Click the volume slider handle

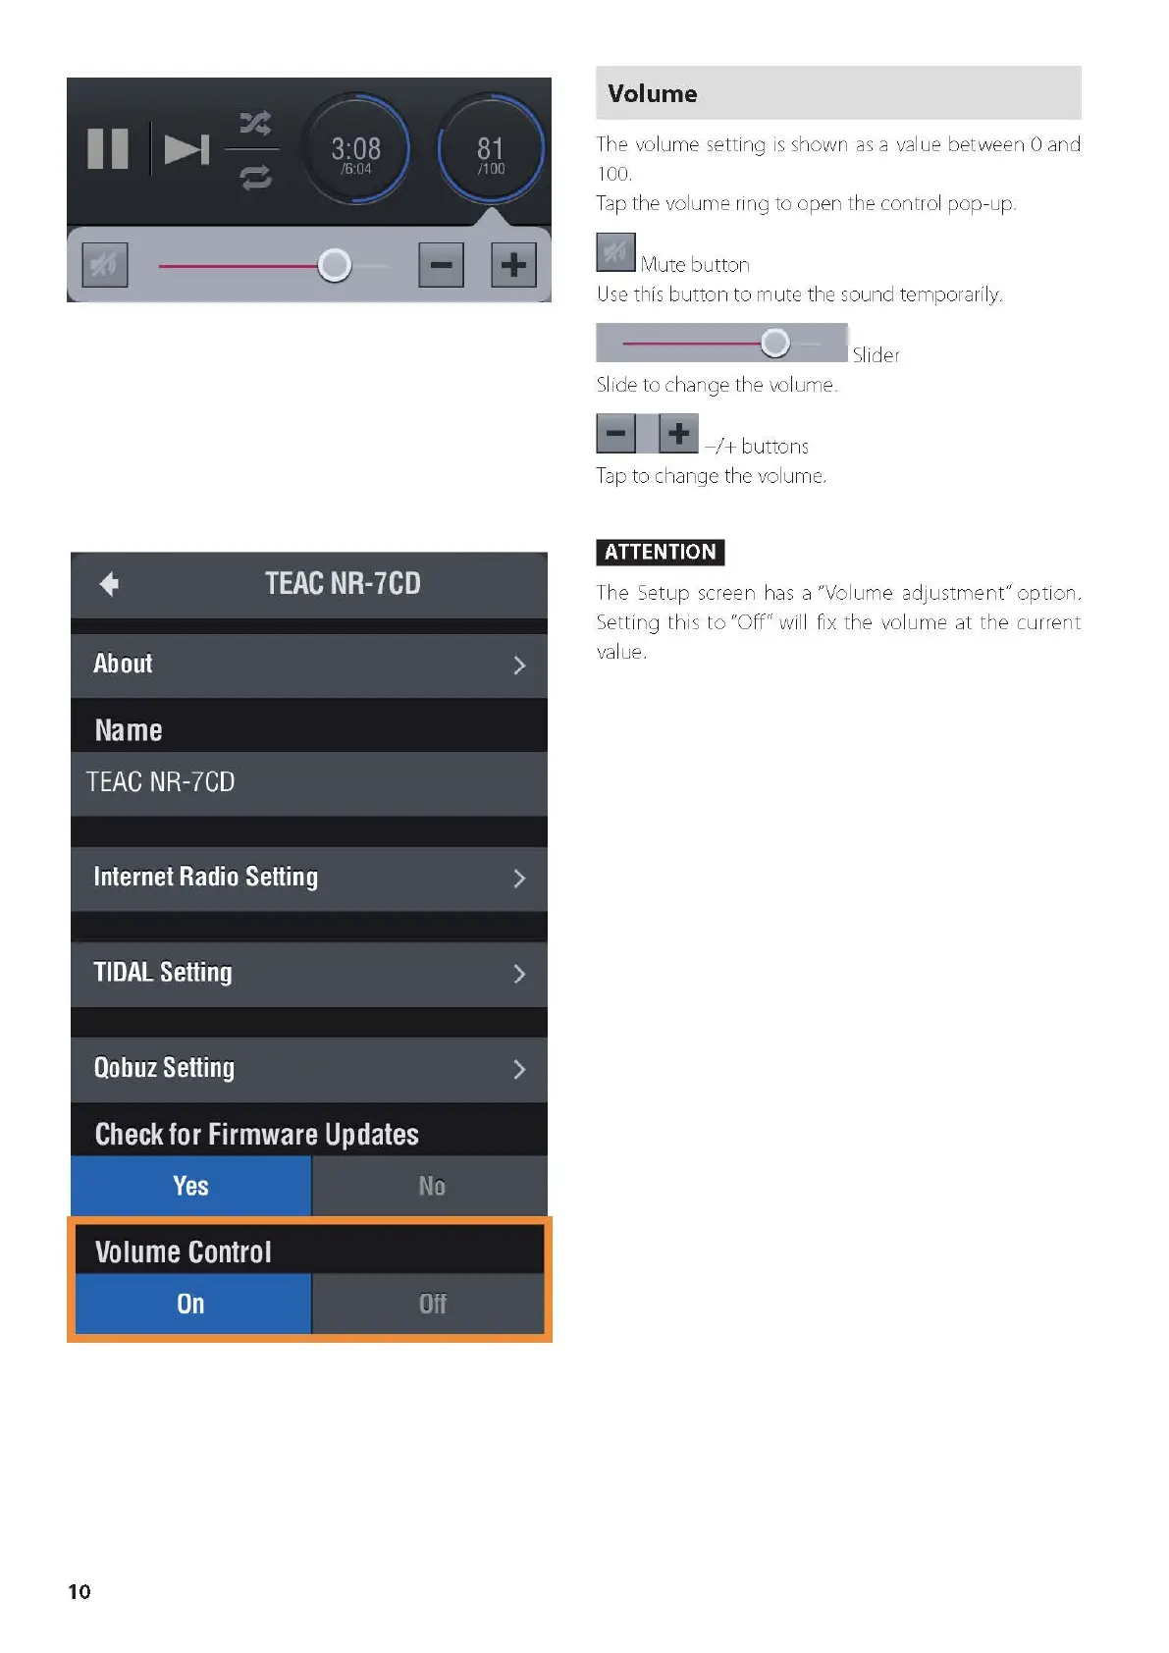335,265
